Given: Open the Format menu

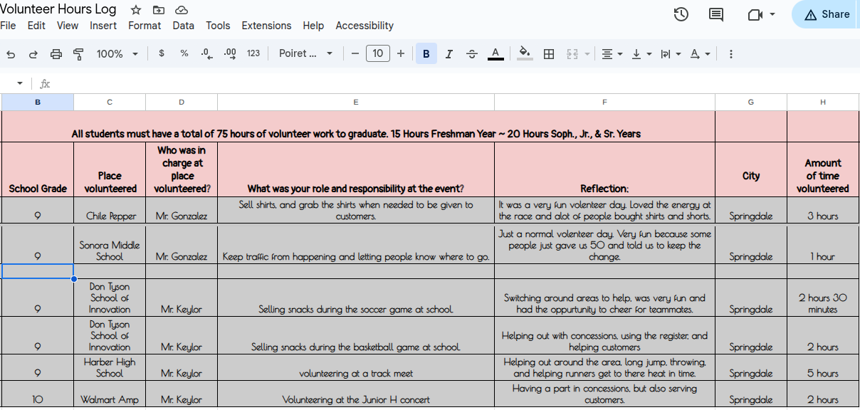Looking at the screenshot, I should [145, 26].
